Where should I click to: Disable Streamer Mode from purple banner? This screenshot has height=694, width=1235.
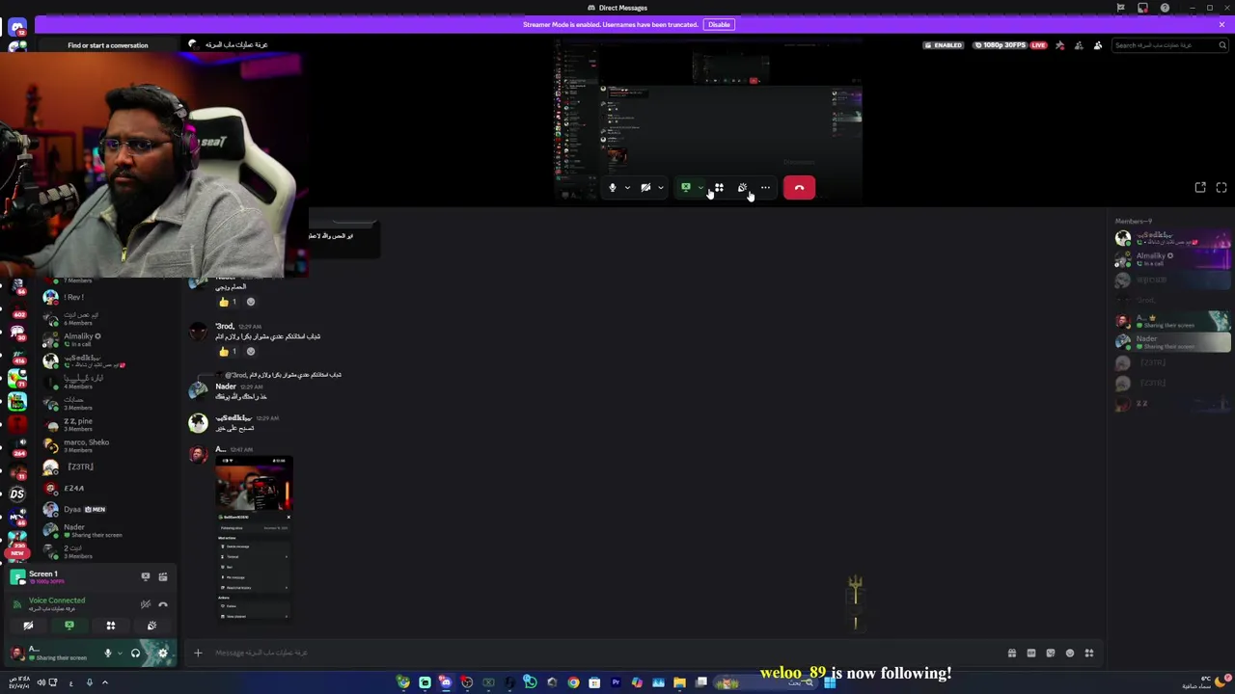[719, 24]
